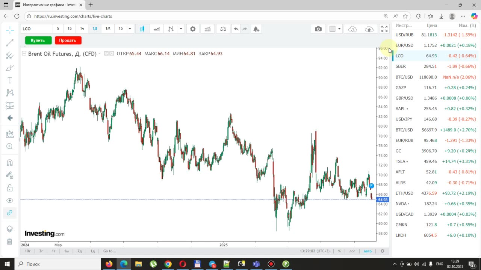Screen dimensions: 481x270
Task: Toggle percentage scale % button
Action: 339,251
